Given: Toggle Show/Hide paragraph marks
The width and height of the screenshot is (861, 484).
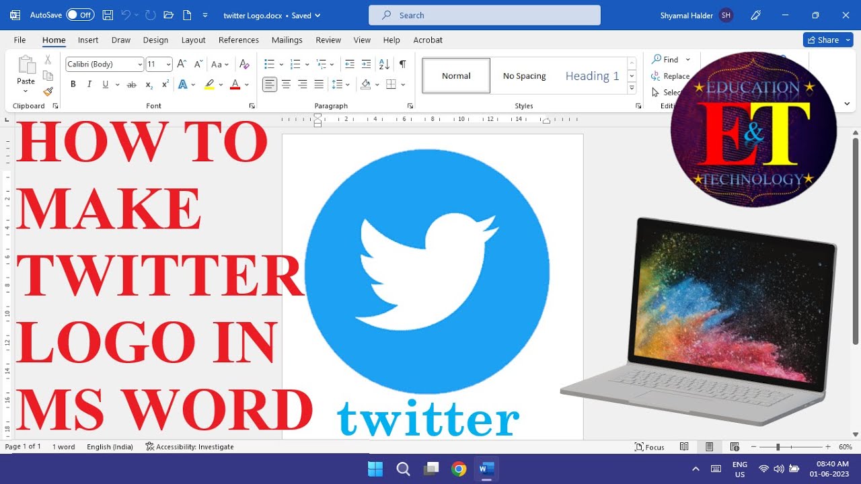Looking at the screenshot, I should coord(402,65).
